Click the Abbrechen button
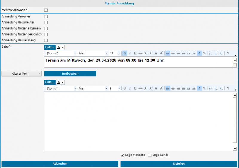 60,164
